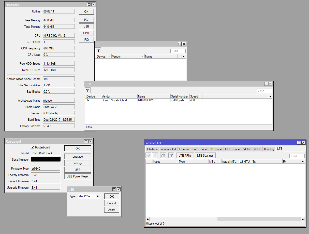
Task: Open the filter funnel in the PCI window
Action: [98, 50]
